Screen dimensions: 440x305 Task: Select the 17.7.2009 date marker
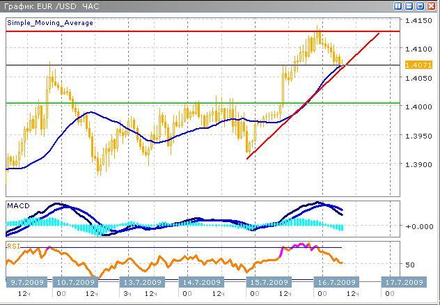403,283
